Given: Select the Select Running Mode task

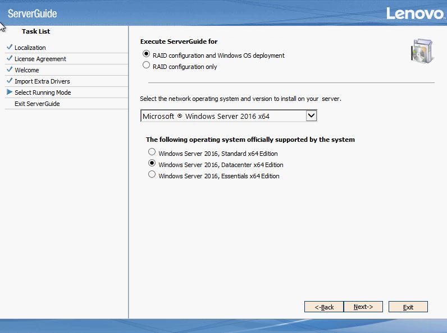Looking at the screenshot, I should (43, 92).
